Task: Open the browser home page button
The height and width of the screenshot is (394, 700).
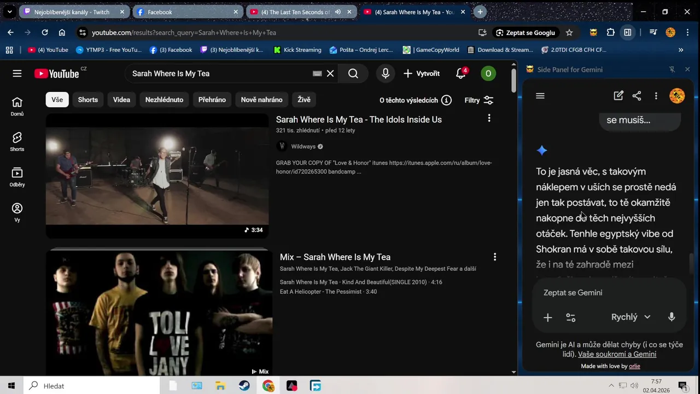Action: 62,32
